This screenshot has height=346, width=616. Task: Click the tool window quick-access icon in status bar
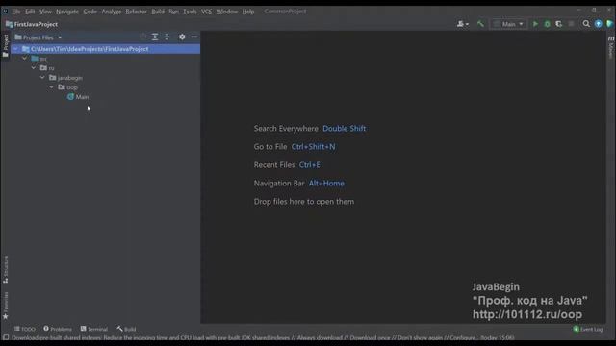[x=6, y=337]
